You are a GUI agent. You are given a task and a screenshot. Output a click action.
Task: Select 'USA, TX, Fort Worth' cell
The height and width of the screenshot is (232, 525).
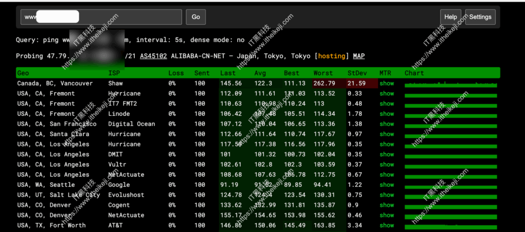pos(52,225)
